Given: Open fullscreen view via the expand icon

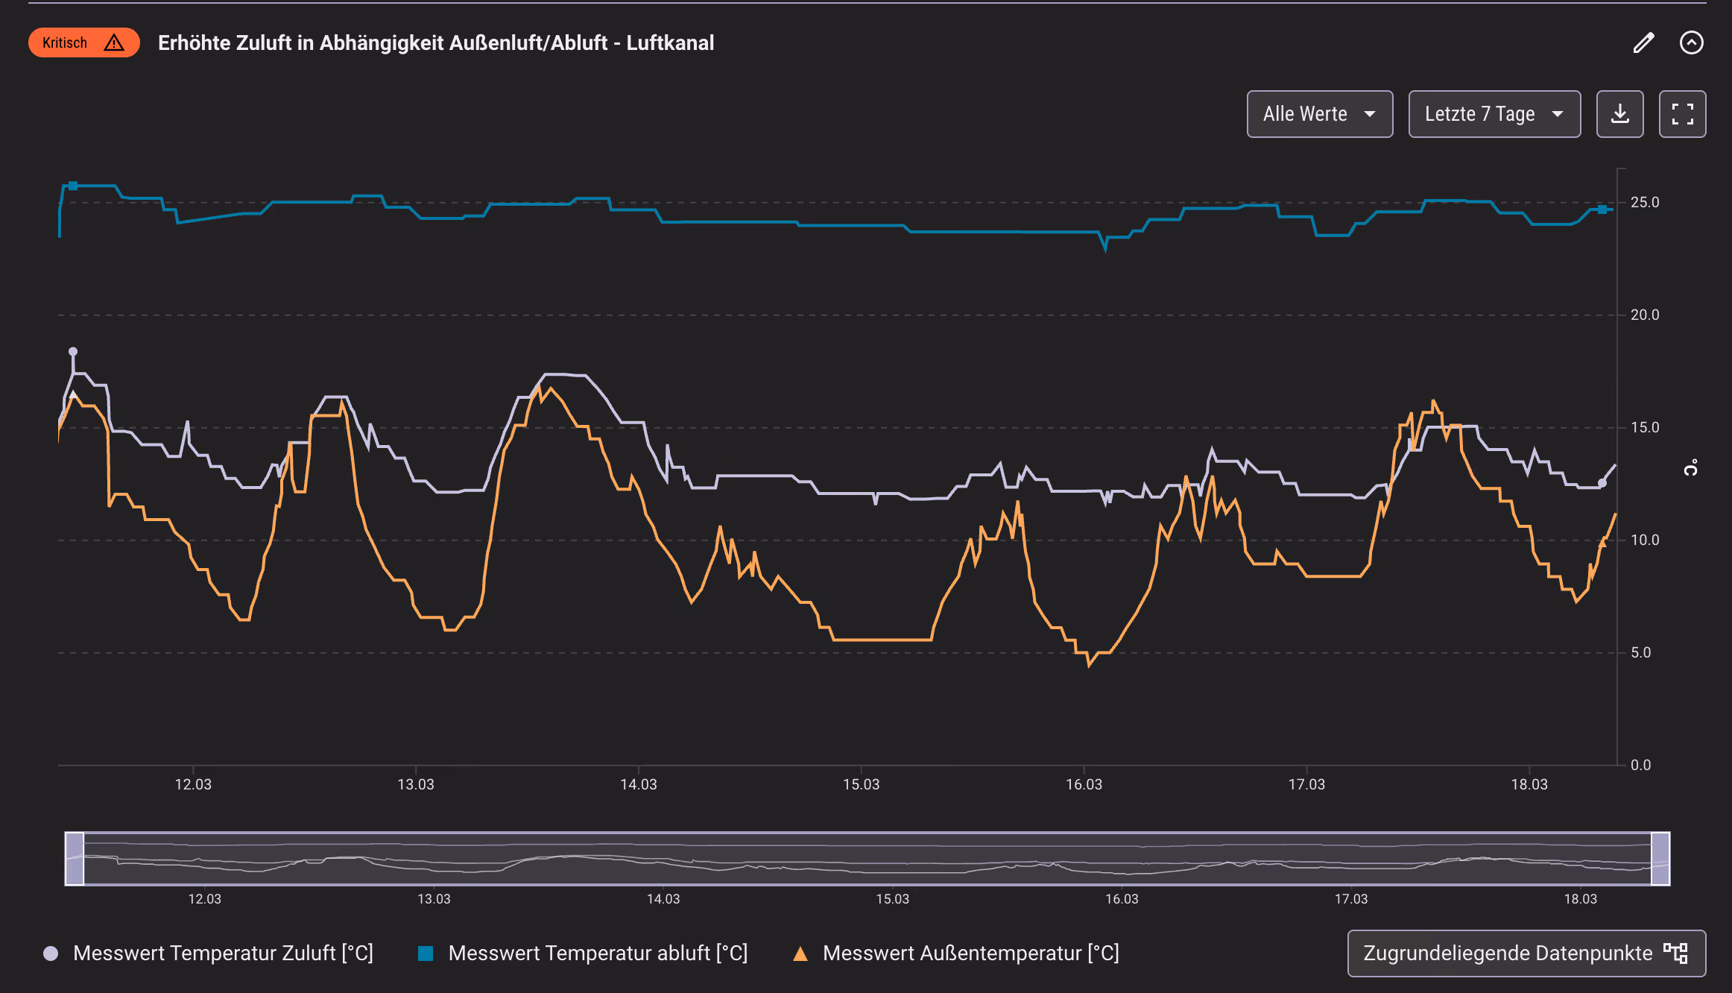Looking at the screenshot, I should click(x=1682, y=113).
